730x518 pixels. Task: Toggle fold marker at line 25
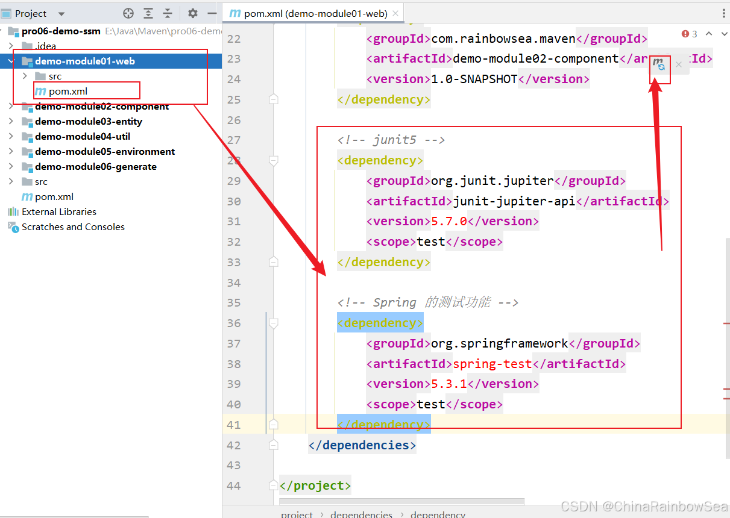pos(274,99)
